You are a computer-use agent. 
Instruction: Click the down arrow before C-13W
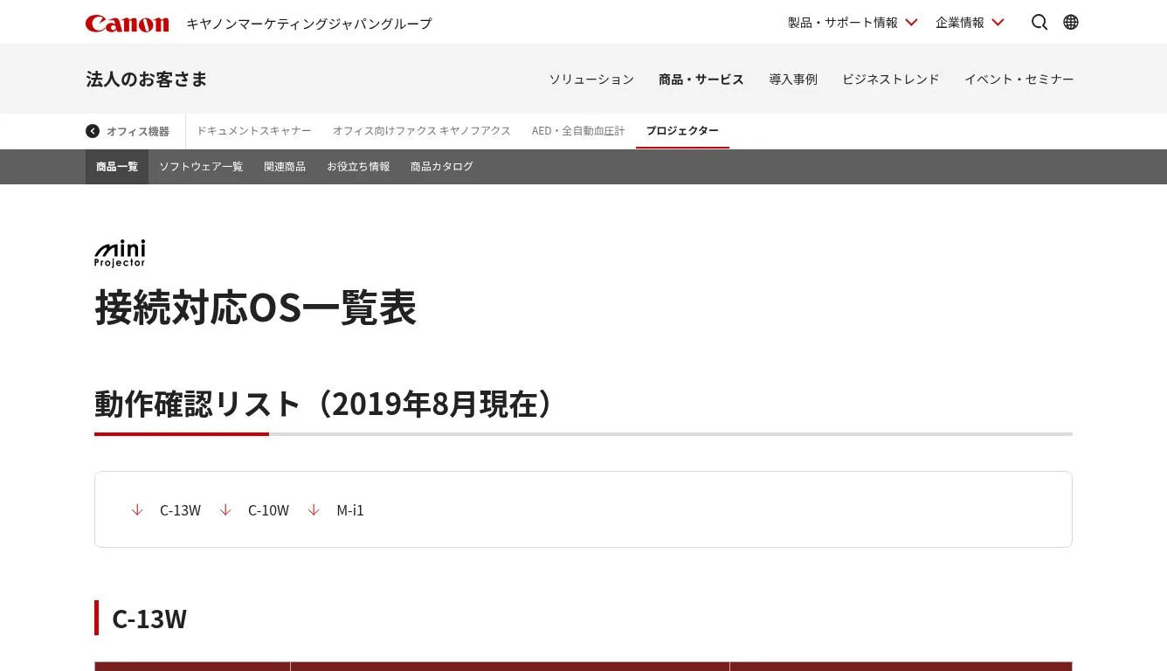tap(137, 510)
